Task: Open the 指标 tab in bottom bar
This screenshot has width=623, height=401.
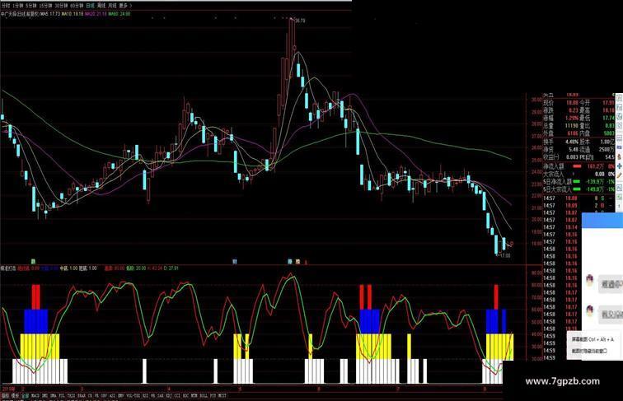Action: 5,395
